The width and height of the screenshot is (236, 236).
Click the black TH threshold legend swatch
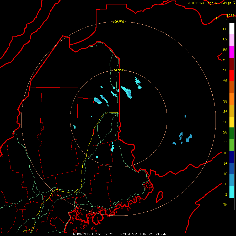coord(232,204)
